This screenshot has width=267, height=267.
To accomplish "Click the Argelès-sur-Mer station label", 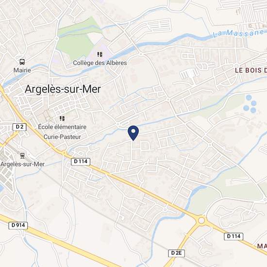I will point(22,164).
